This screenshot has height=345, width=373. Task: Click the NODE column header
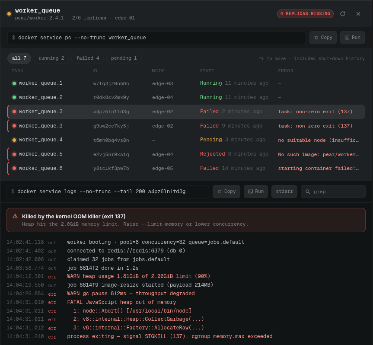point(158,71)
